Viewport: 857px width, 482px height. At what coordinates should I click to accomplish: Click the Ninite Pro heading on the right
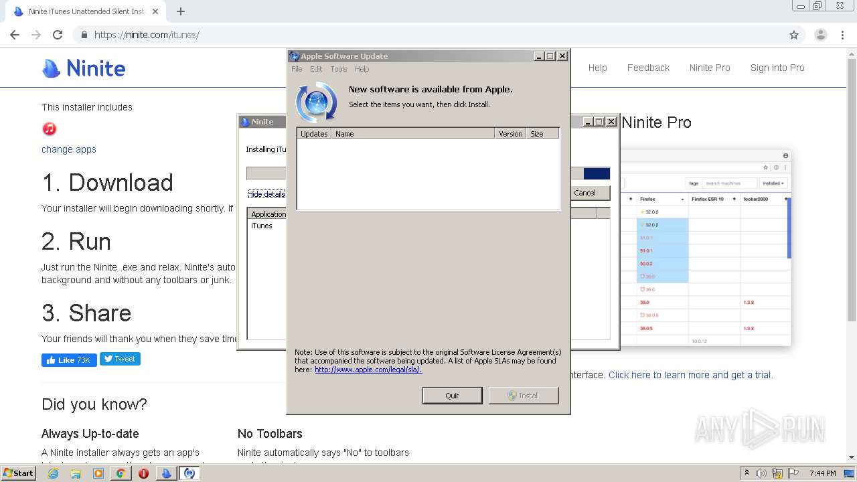(x=656, y=123)
